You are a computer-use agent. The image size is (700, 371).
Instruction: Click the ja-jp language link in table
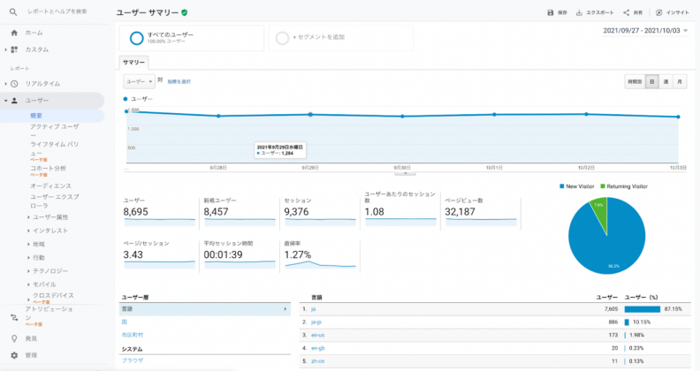click(315, 322)
